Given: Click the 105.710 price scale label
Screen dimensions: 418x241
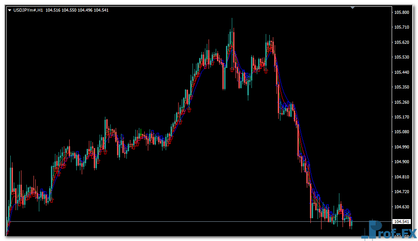Looking at the screenshot, I should point(402,27).
